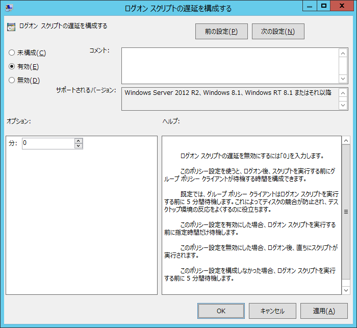
Task: Click the 前の設定 button
Action: pyautogui.click(x=221, y=32)
